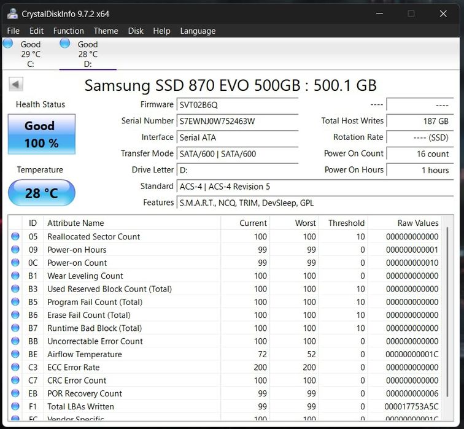Click the Raw Values column header
Image resolution: width=464 pixels, height=429 pixels.
(x=405, y=223)
